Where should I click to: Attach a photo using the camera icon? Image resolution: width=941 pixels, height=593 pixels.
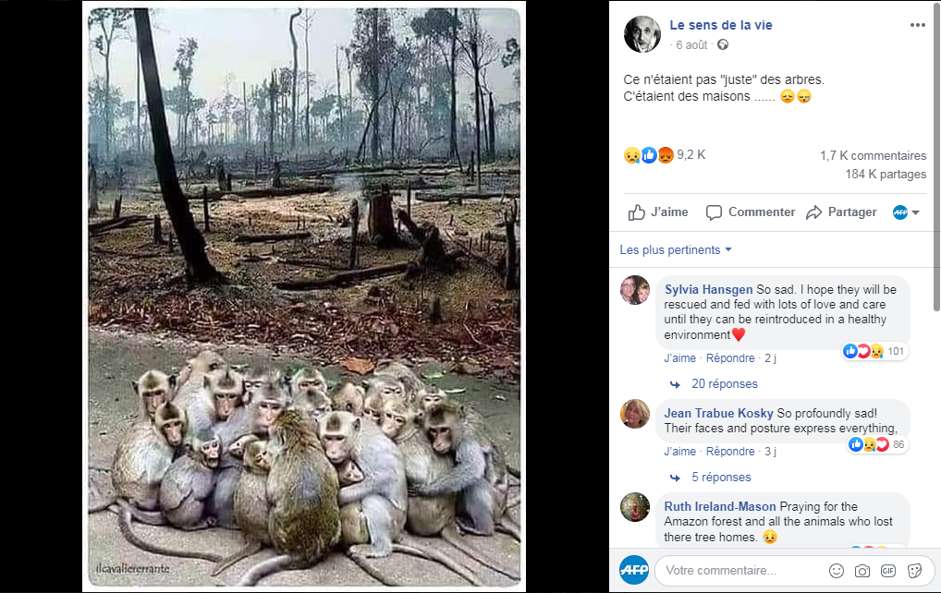(x=862, y=571)
